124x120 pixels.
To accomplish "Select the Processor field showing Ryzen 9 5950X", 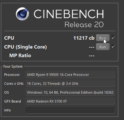I will 70,75.
